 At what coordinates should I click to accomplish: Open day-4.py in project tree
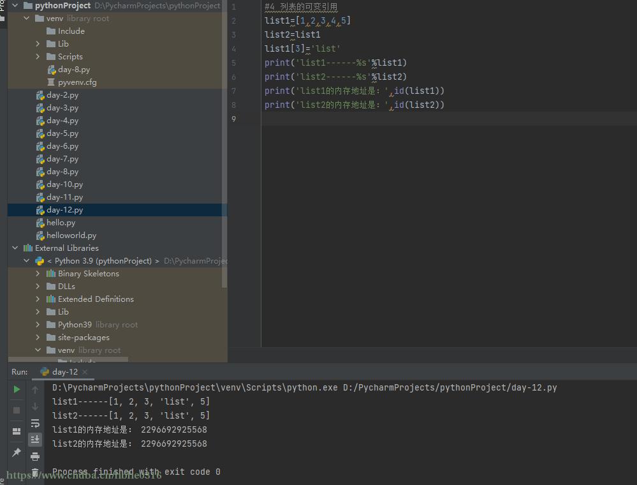tap(62, 121)
